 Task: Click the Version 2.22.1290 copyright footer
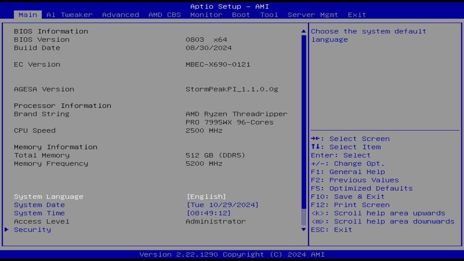tap(232, 254)
